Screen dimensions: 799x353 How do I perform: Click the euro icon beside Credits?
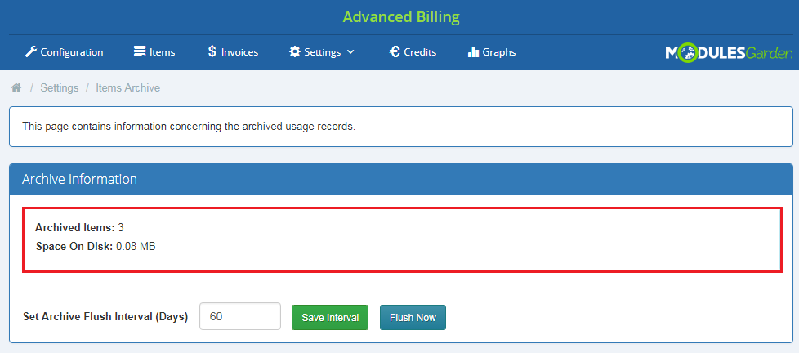(x=395, y=52)
